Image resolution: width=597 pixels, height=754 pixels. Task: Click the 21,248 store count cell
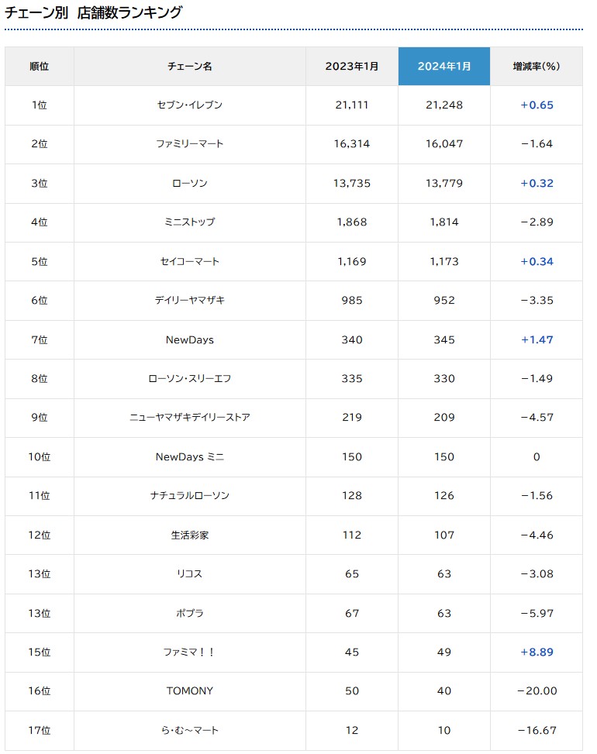(444, 105)
